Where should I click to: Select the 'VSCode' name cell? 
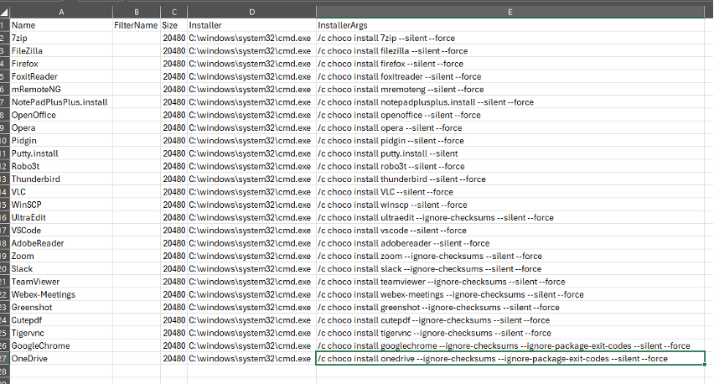61,230
